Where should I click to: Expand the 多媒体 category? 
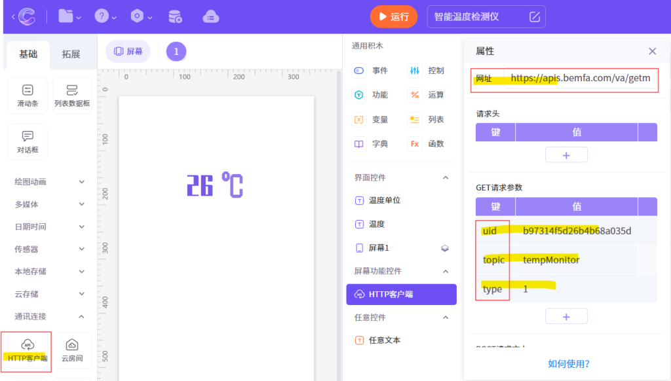coord(49,204)
